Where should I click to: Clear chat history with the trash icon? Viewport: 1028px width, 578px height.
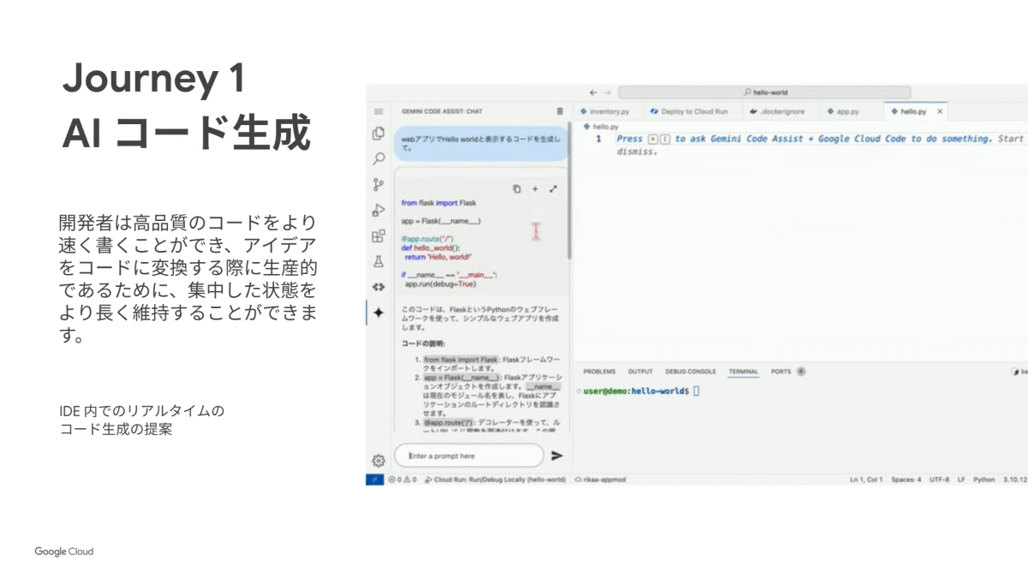pyautogui.click(x=559, y=111)
